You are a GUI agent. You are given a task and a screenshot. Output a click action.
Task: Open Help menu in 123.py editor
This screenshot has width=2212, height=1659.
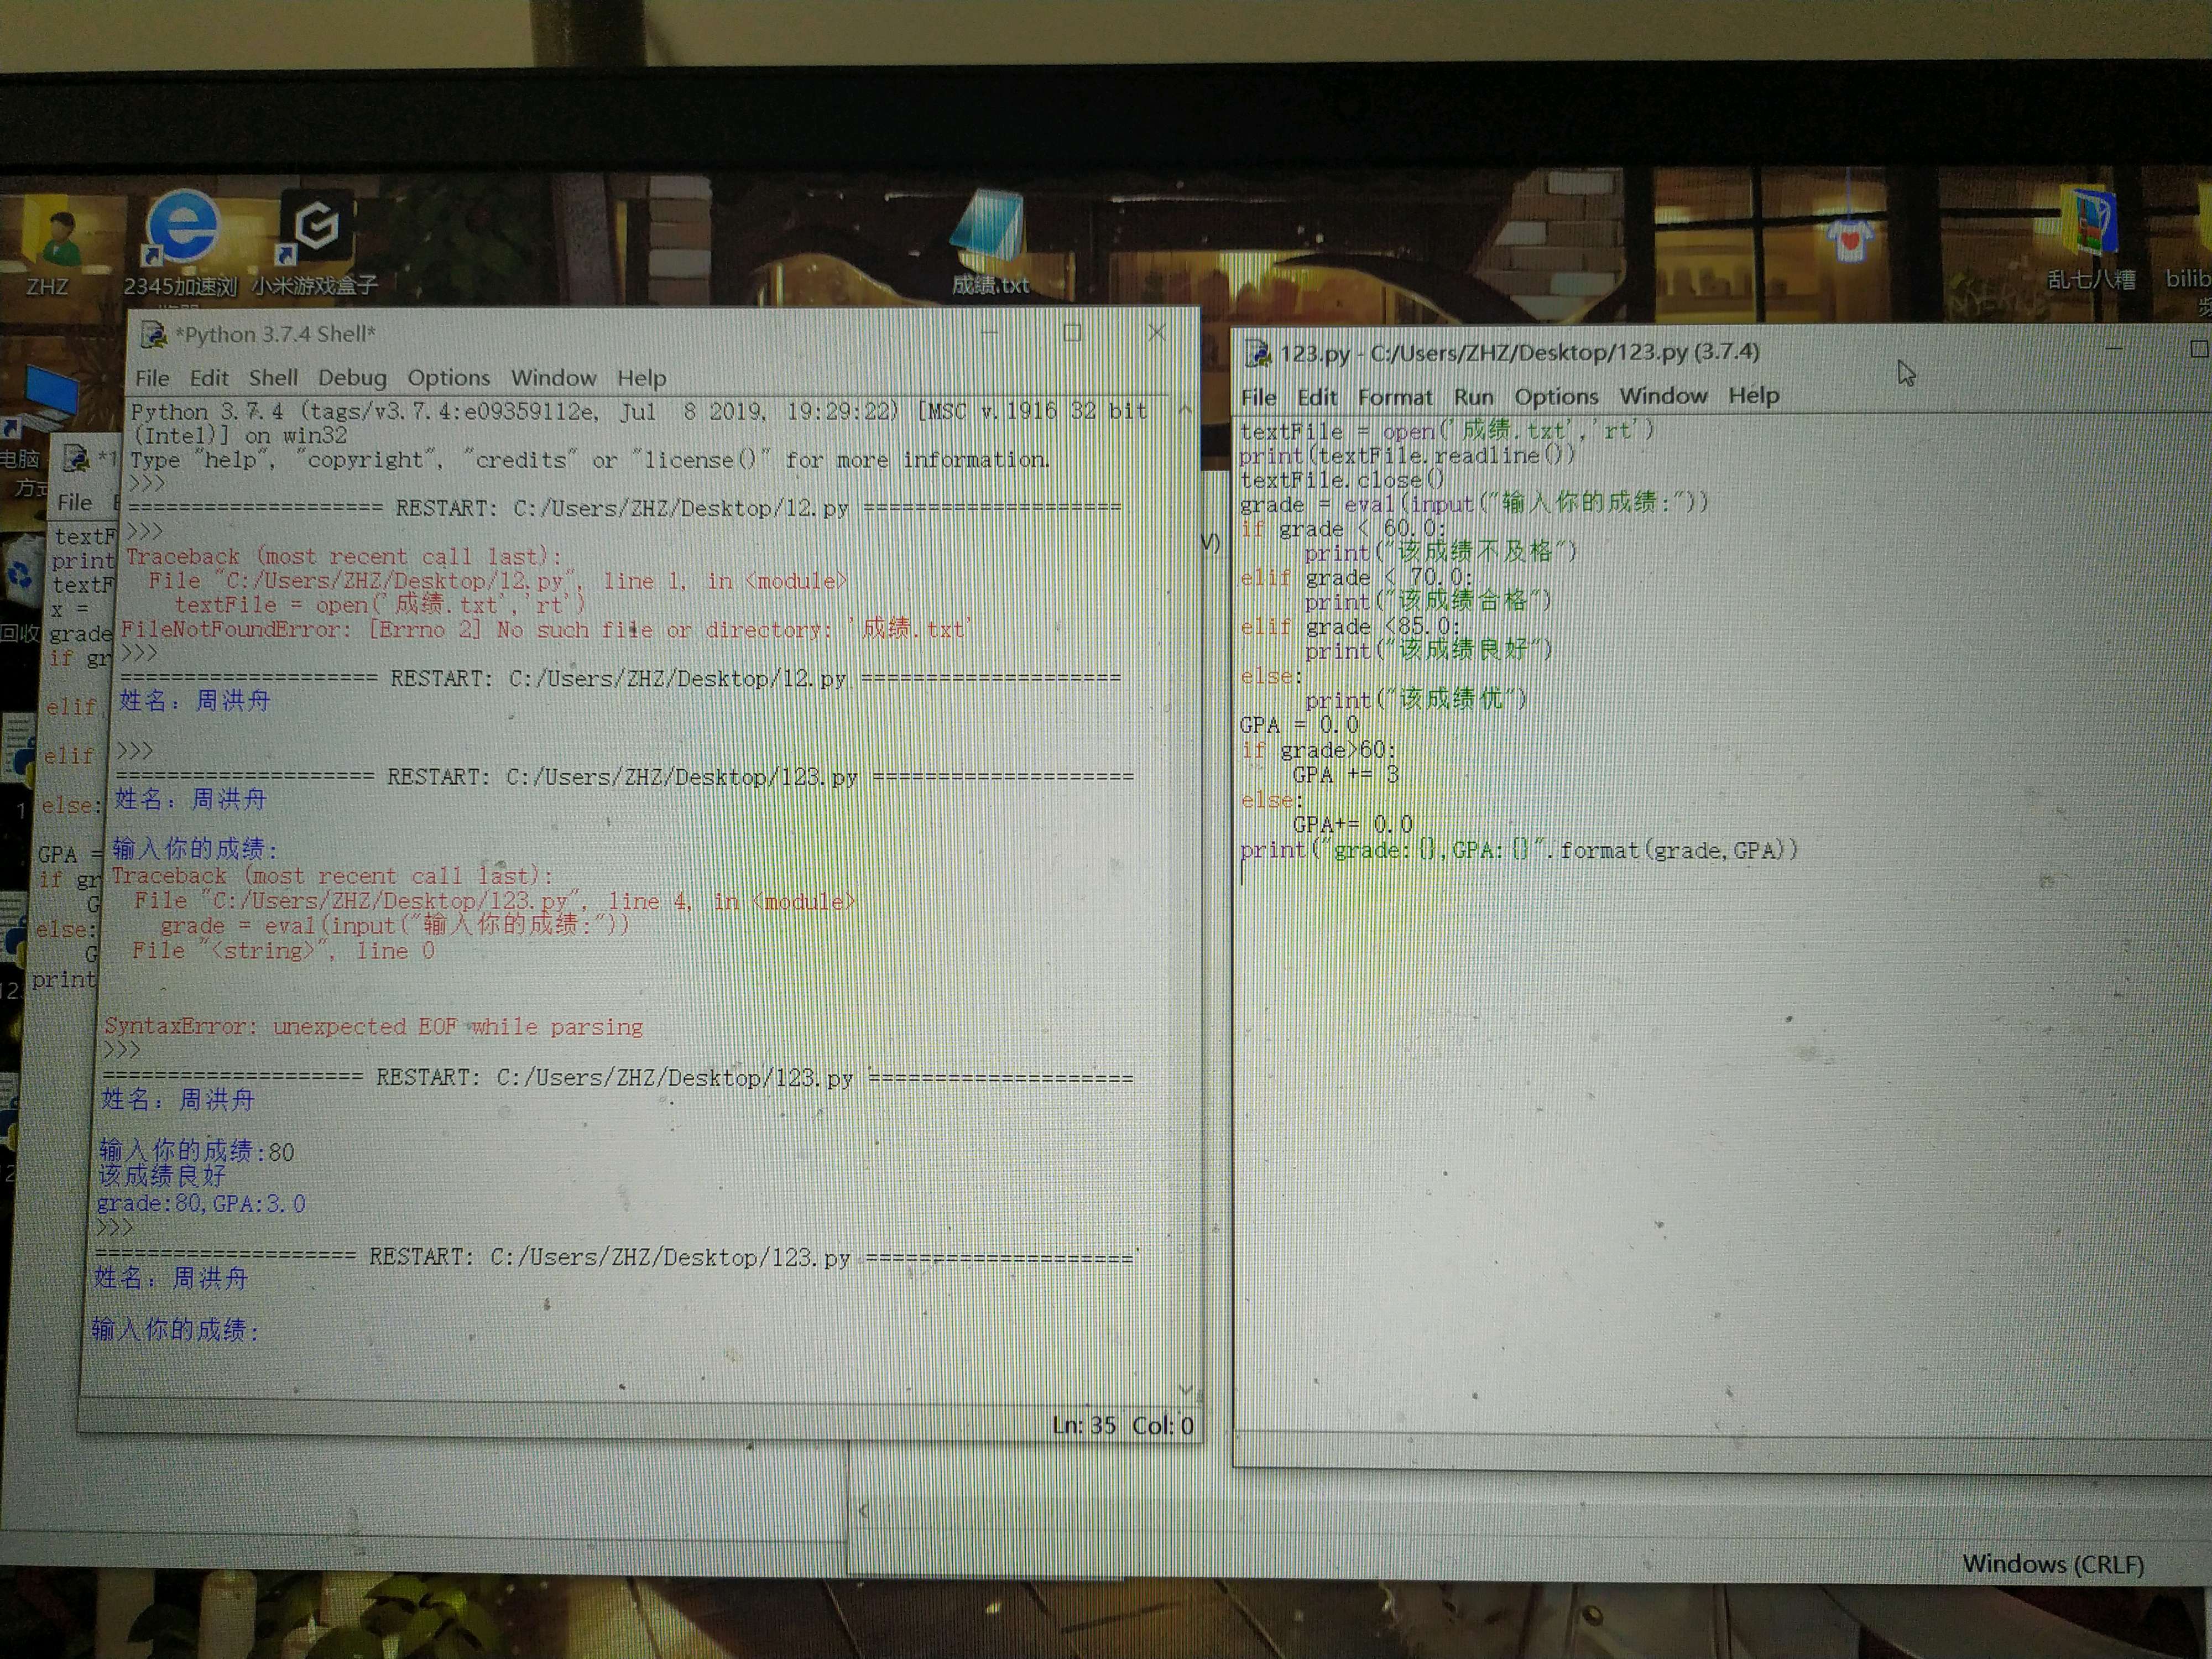coord(1753,395)
